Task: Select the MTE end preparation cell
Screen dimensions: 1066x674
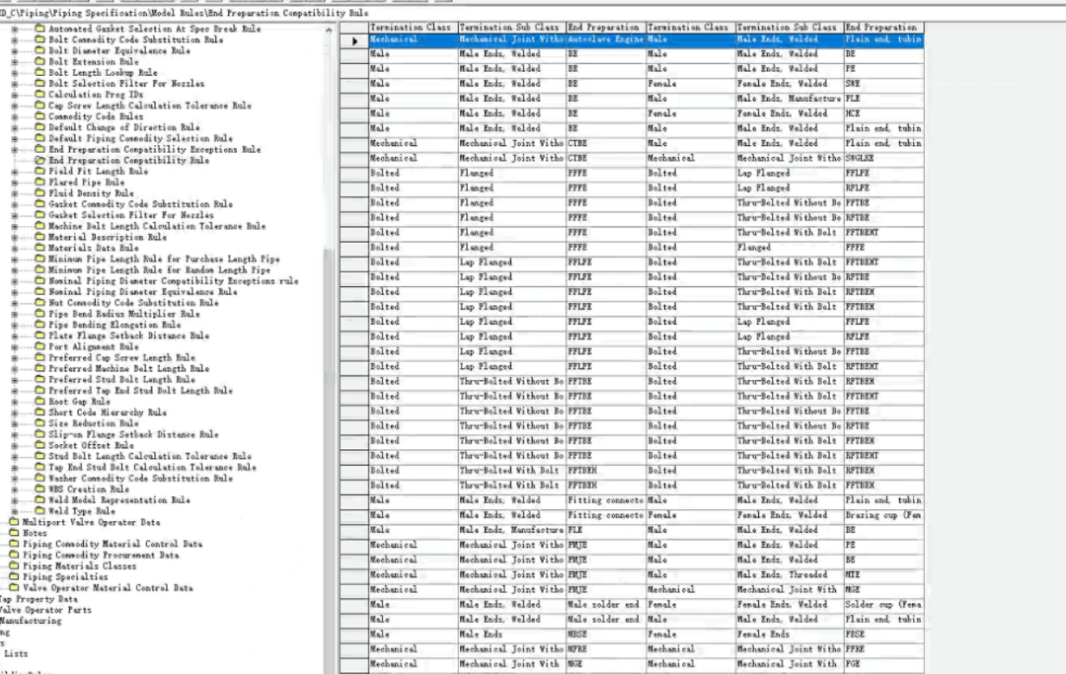Action: pos(883,574)
